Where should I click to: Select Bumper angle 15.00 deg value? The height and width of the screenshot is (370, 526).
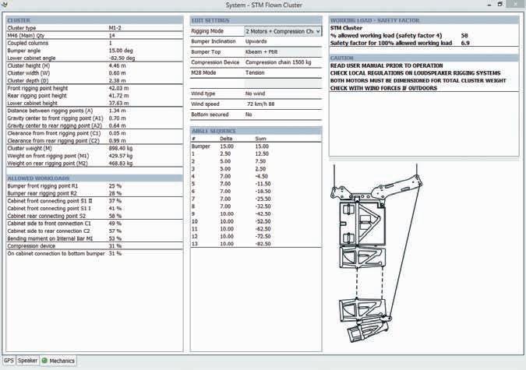121,51
